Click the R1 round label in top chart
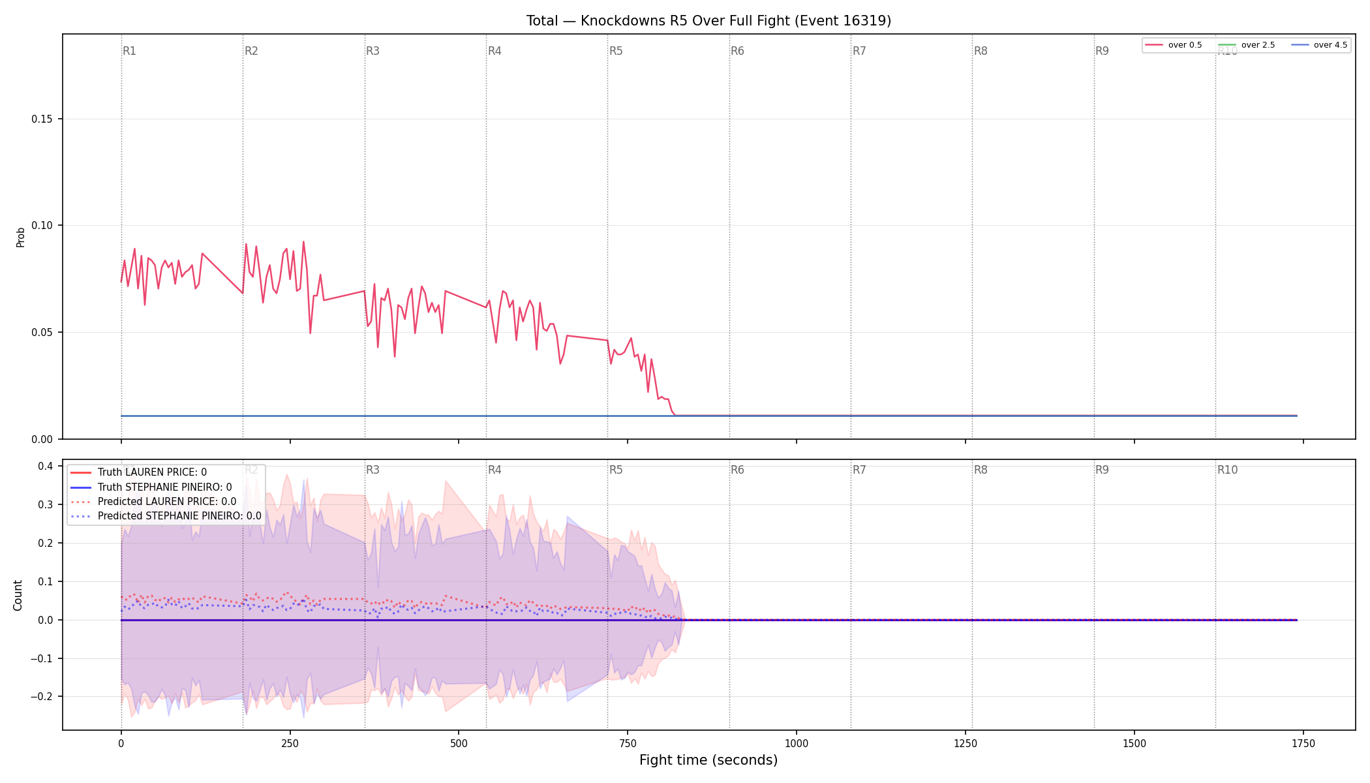Screen dimensions: 1370x783 (x=129, y=51)
